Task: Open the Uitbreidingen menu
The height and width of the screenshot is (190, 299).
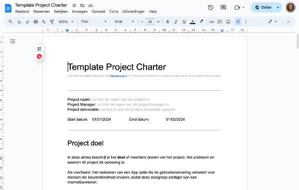Action: coord(134,11)
